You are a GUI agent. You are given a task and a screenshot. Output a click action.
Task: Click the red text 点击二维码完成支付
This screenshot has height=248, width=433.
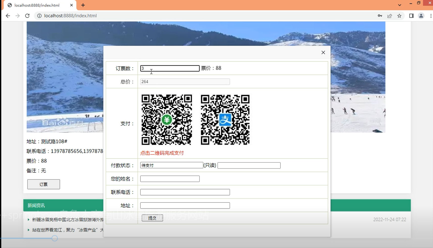pos(162,153)
